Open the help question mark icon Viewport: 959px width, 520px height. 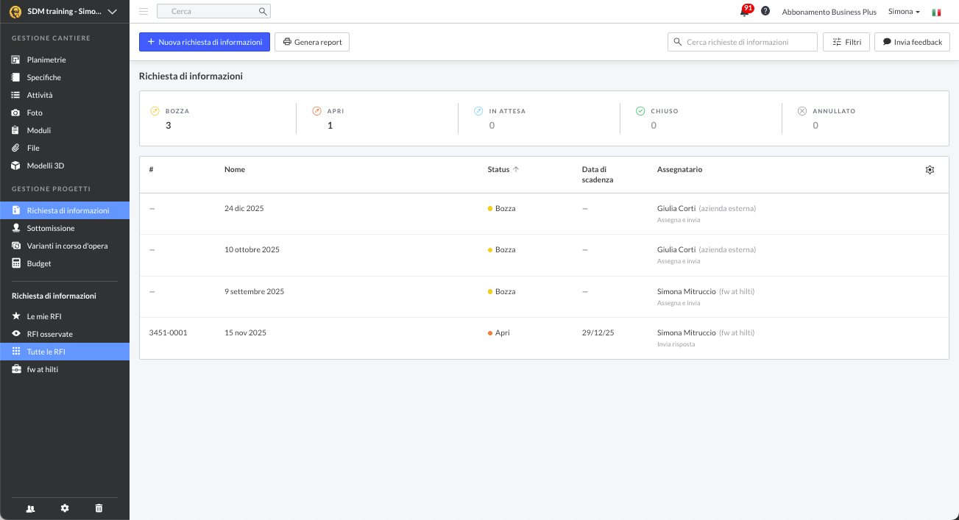pyautogui.click(x=765, y=12)
